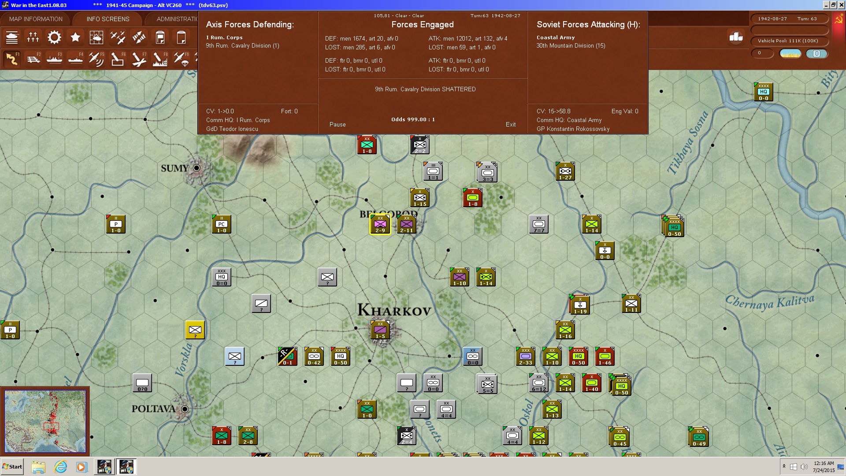
Task: Switch to the Info Screens tab
Action: pyautogui.click(x=108, y=19)
